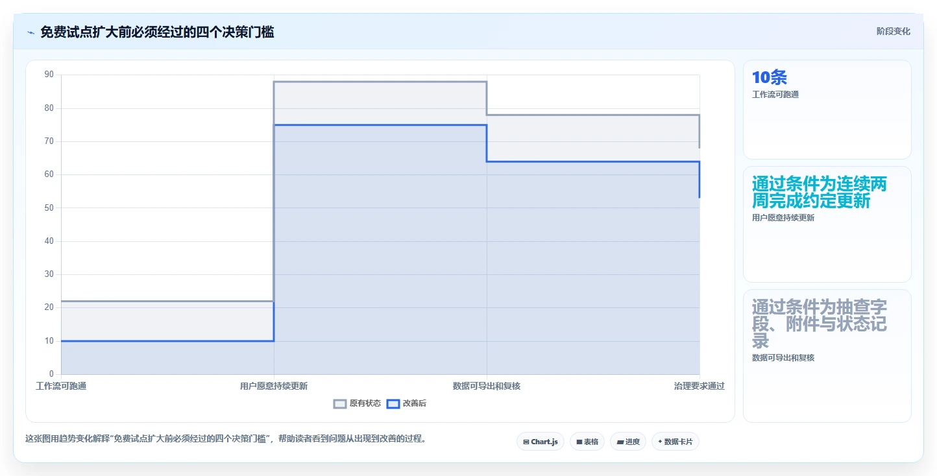The width and height of the screenshot is (937, 476).
Task: Click the 数据卡片 tag
Action: point(675,442)
